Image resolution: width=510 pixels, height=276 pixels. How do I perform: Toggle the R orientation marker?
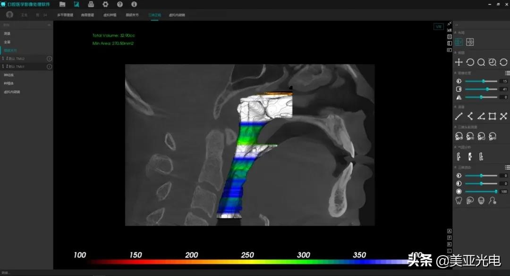(x=449, y=244)
